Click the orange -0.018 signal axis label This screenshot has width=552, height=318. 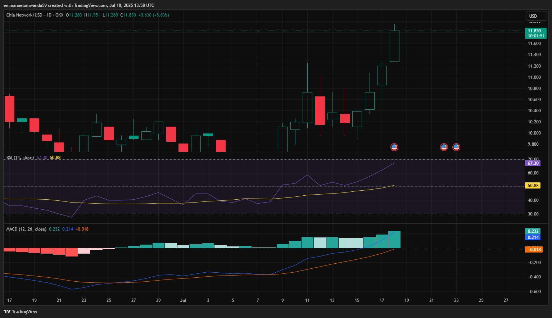[x=534, y=249]
